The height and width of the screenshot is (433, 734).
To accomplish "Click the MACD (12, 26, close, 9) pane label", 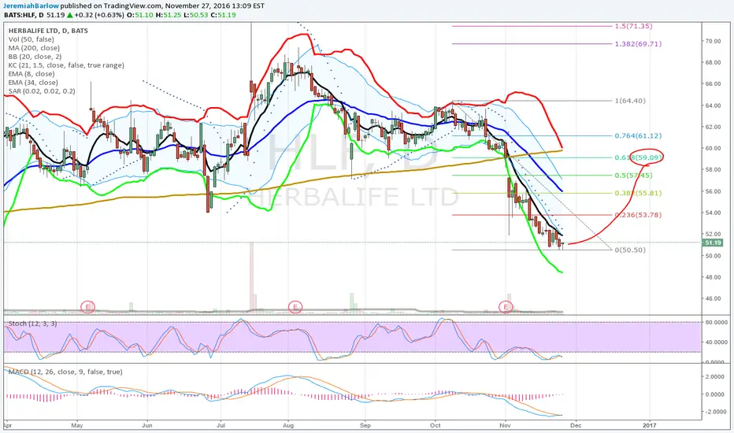I will 65,372.
